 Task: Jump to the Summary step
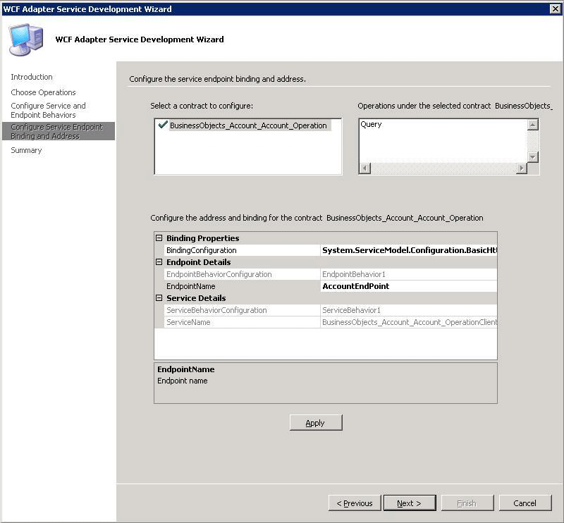pyautogui.click(x=26, y=150)
